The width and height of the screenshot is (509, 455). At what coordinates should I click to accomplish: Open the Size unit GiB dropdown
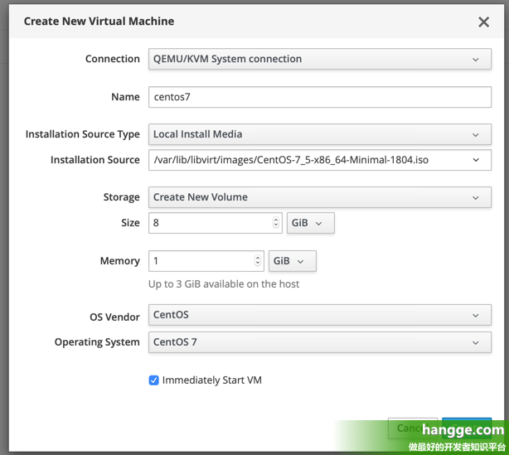point(311,223)
